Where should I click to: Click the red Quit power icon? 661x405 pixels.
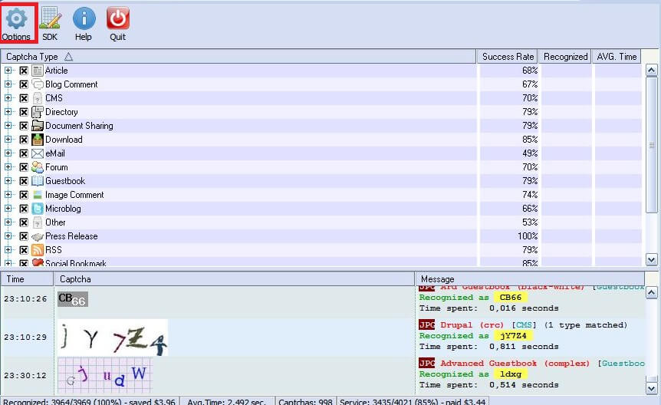[x=117, y=18]
